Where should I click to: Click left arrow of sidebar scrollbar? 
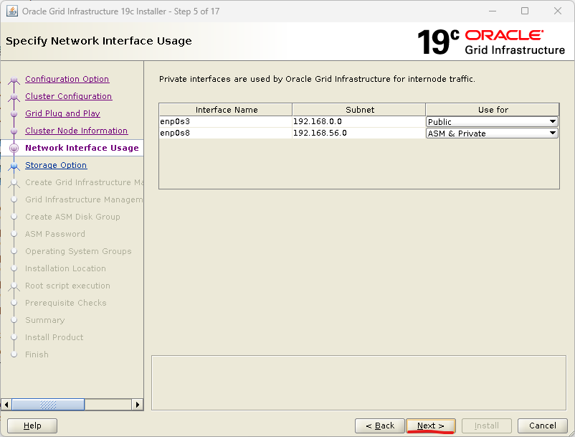(x=6, y=405)
